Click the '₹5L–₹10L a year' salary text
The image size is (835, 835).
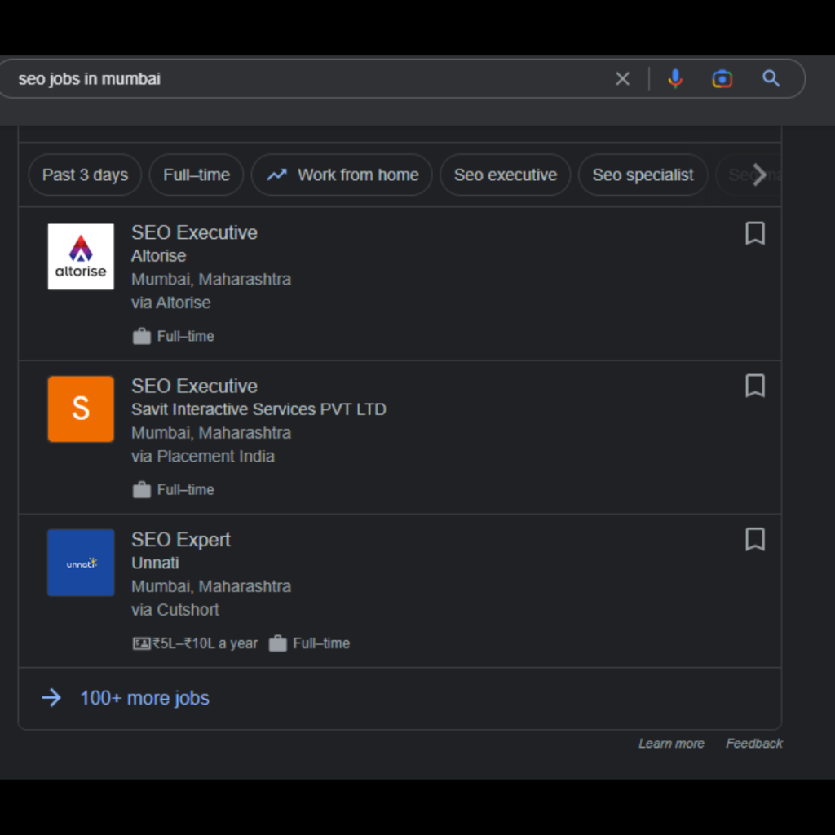tap(205, 643)
